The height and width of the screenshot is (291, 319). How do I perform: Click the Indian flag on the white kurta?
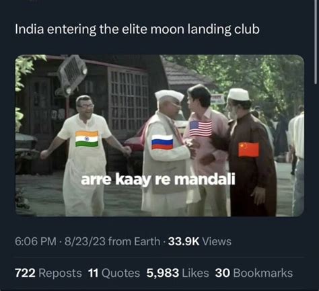(x=87, y=139)
